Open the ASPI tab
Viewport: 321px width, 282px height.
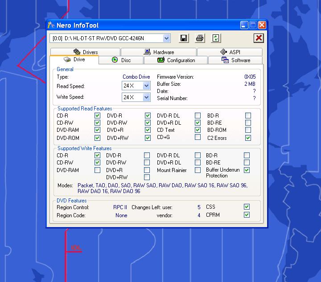(230, 52)
